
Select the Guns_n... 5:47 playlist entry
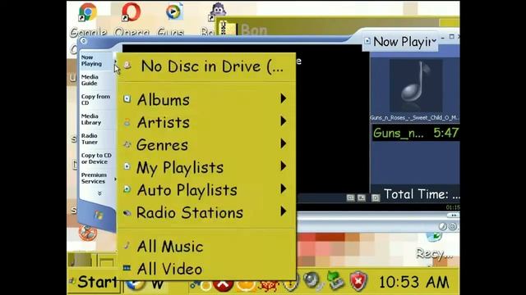[x=416, y=133]
